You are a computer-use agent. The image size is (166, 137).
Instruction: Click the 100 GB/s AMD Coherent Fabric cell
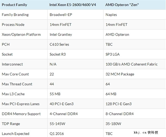pos(131,64)
